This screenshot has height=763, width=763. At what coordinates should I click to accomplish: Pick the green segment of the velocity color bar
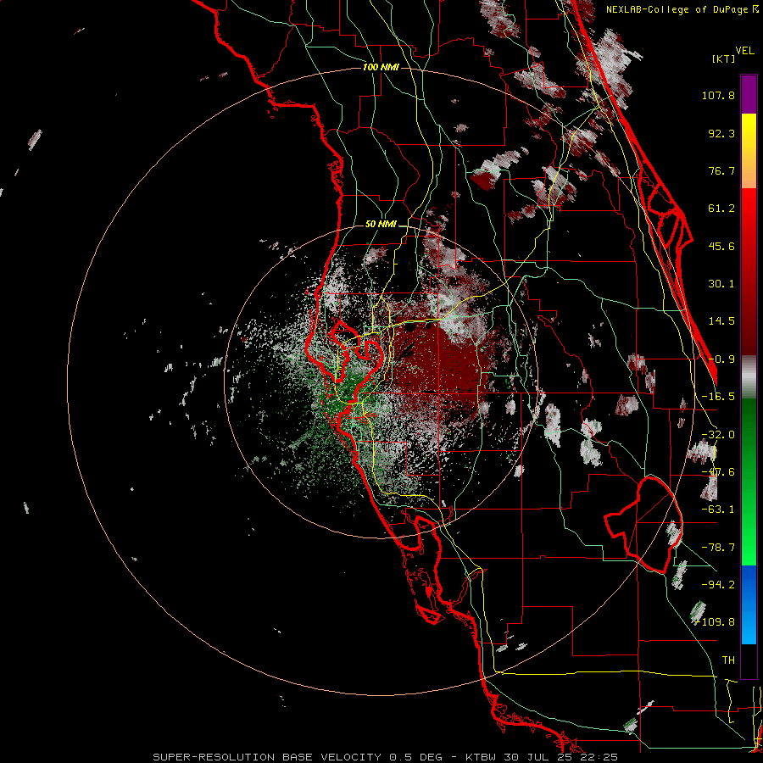pyautogui.click(x=749, y=482)
